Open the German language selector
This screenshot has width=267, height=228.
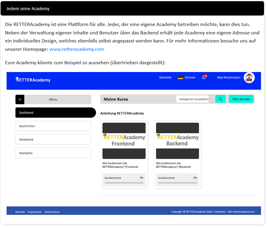click(x=187, y=77)
